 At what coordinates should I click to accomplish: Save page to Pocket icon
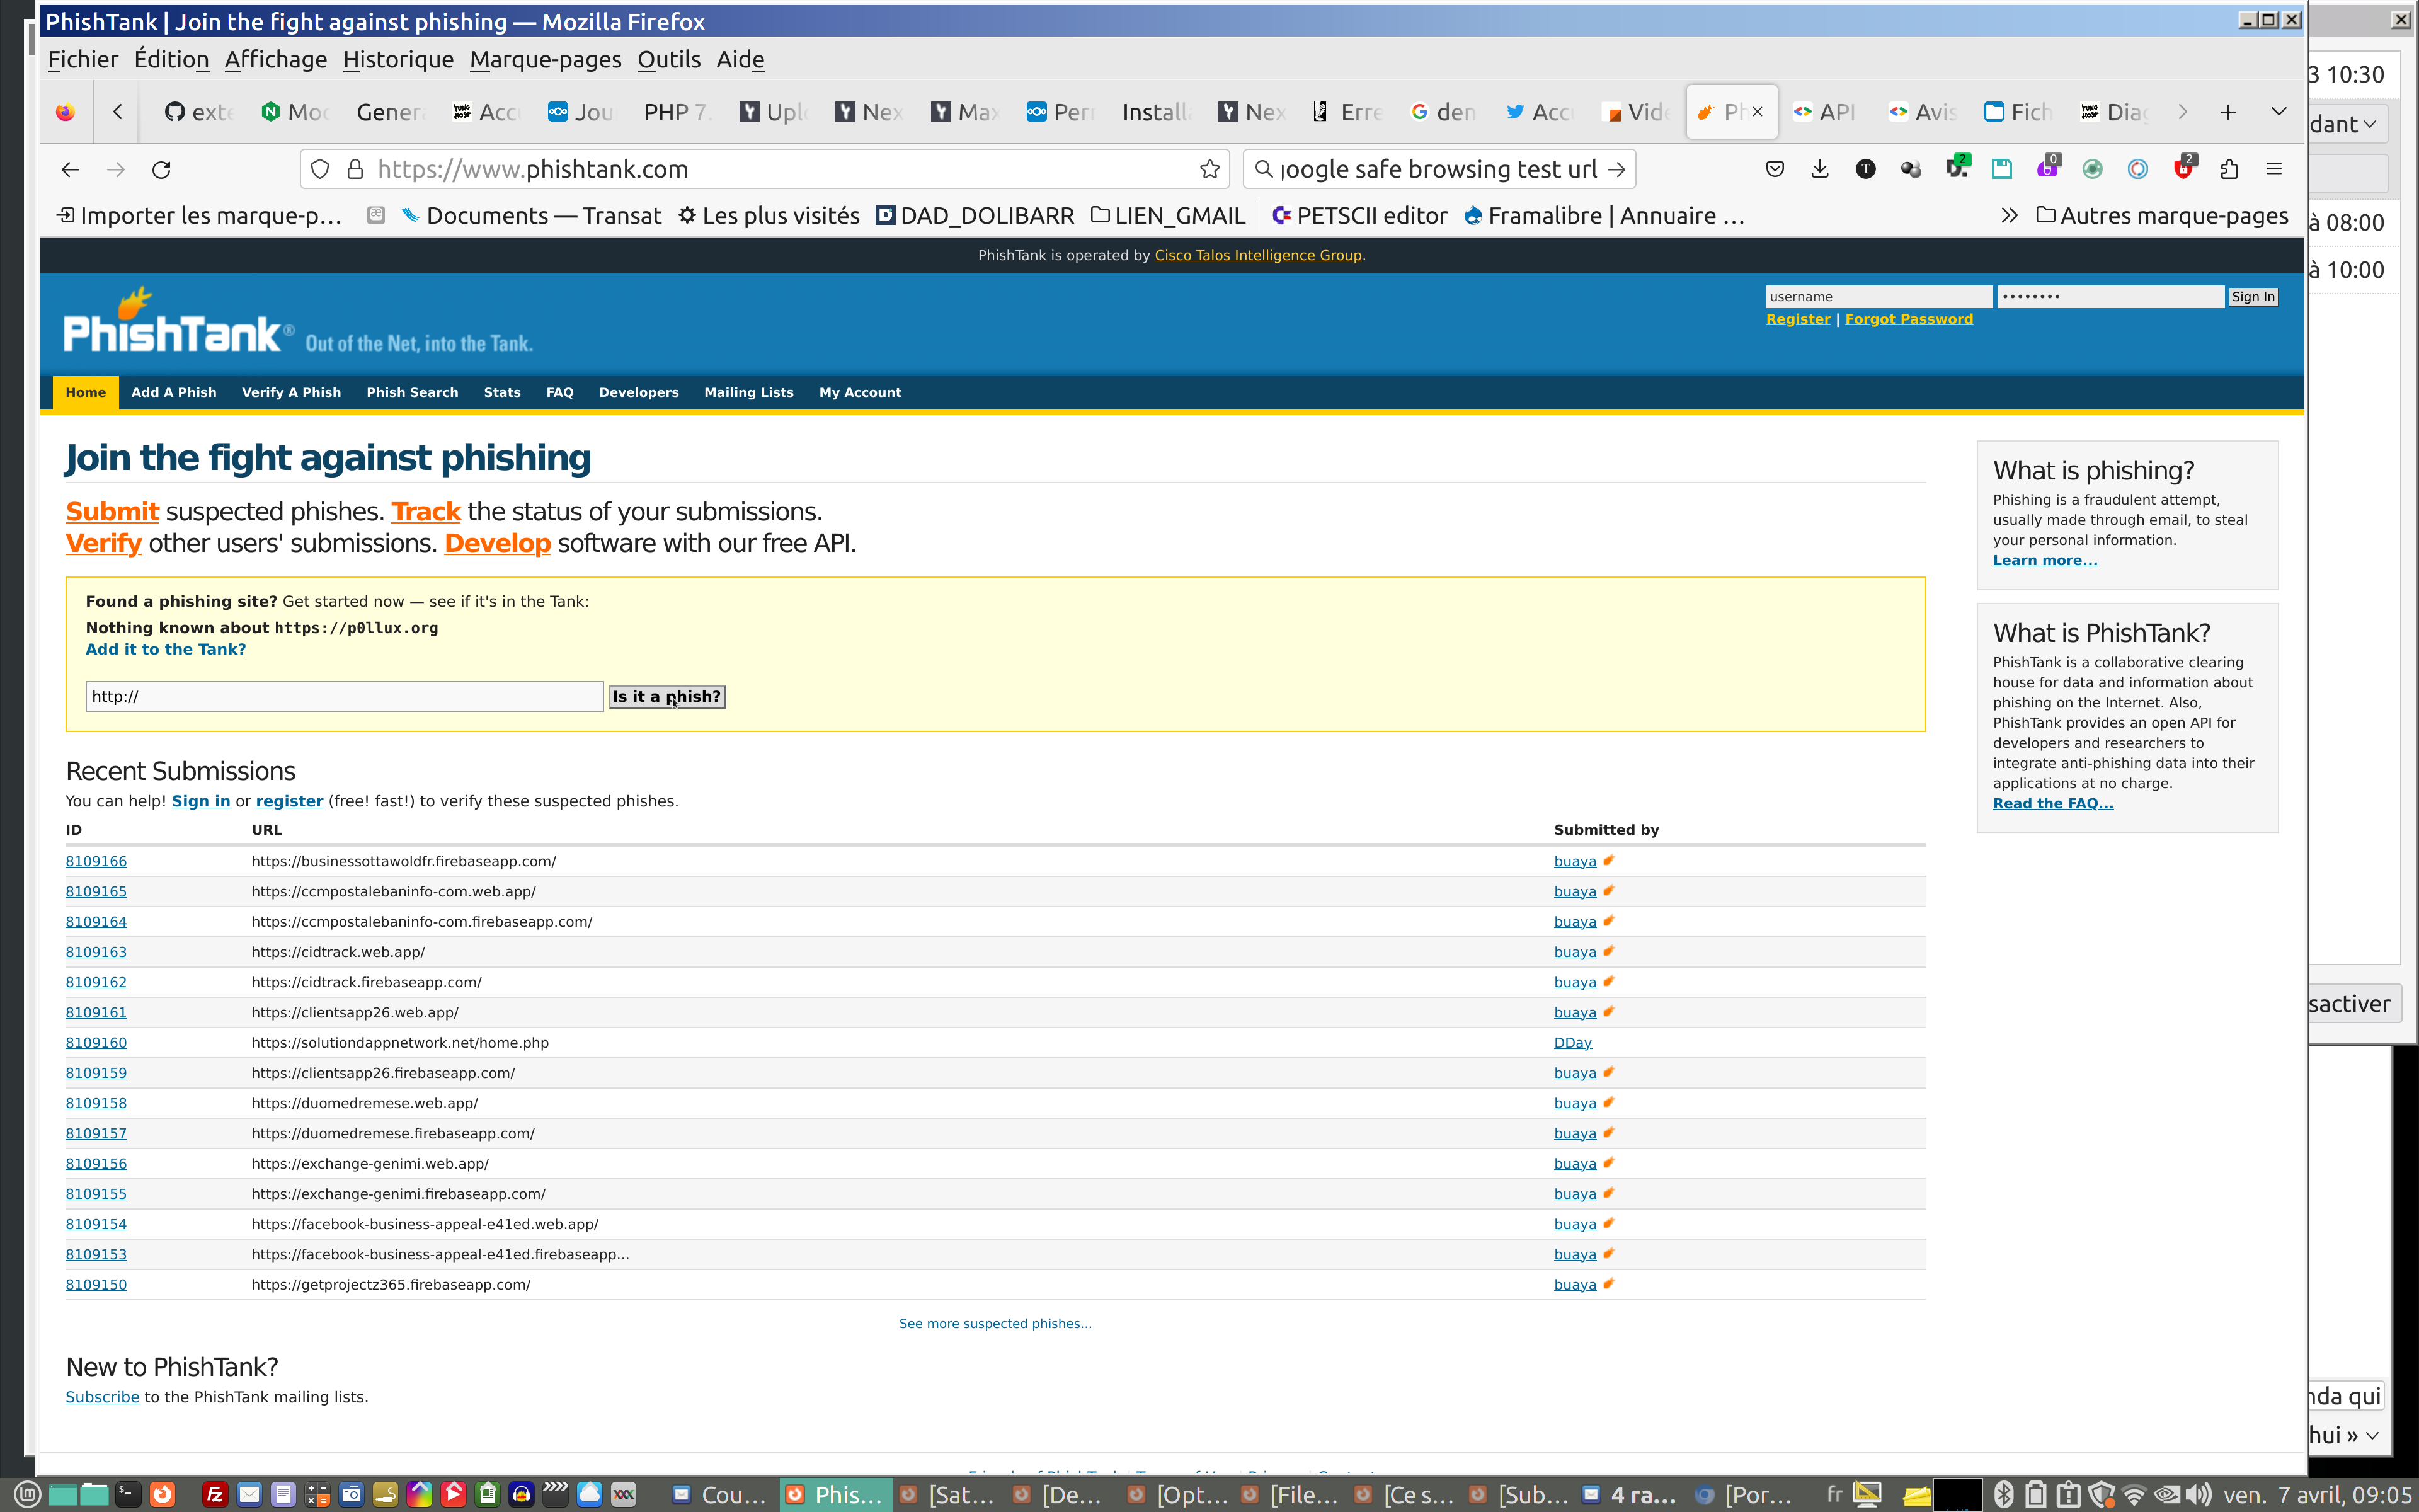pos(1775,169)
